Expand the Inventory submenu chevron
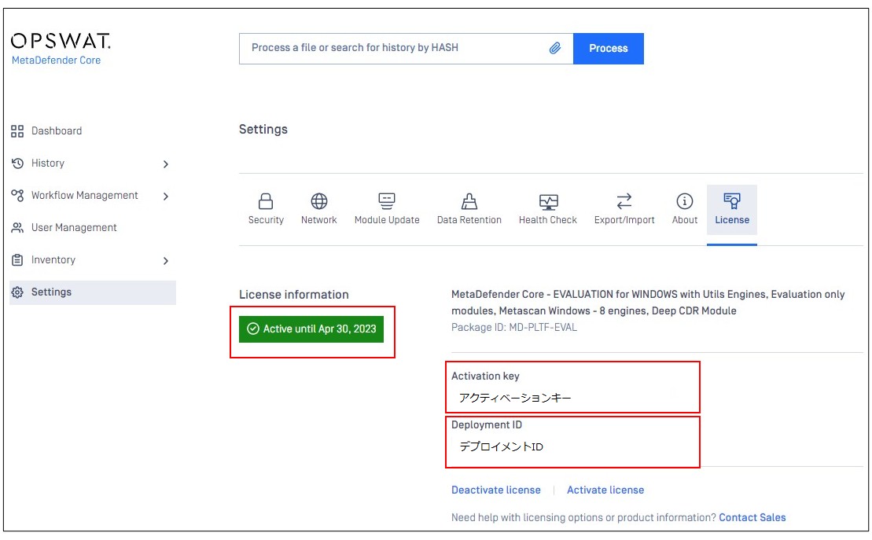The image size is (872, 540). [166, 261]
